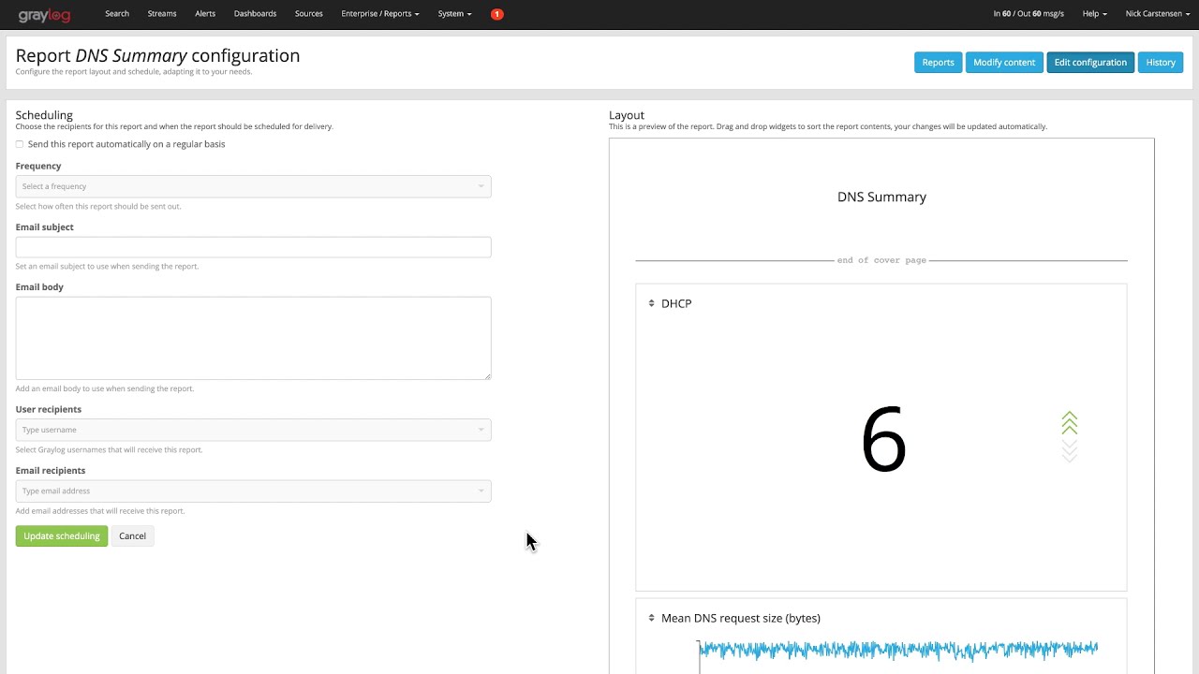Open the Frequency dropdown
Viewport: 1199px width, 674px height.
253,186
